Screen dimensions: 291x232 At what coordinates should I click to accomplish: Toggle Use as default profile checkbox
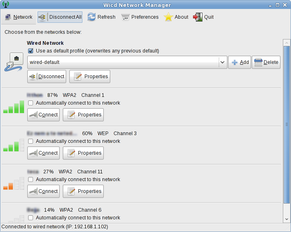pyautogui.click(x=31, y=51)
